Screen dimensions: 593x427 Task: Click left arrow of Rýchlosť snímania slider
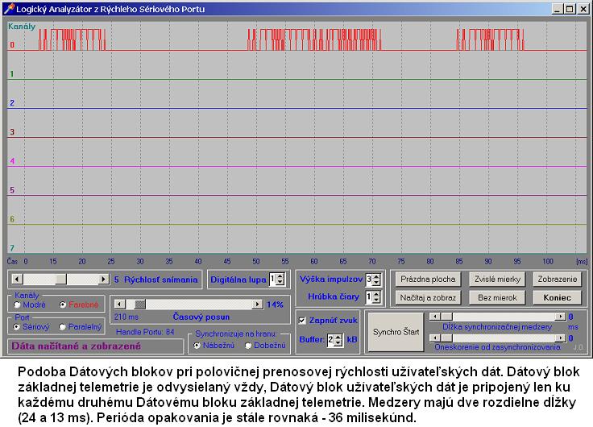(x=17, y=280)
